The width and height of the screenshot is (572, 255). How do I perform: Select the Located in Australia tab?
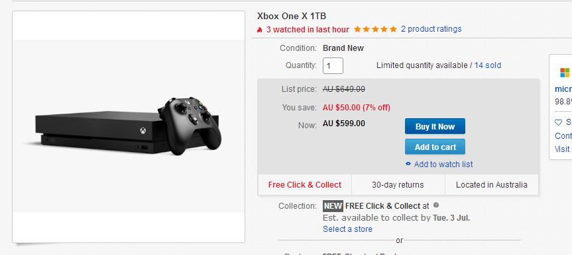click(491, 185)
